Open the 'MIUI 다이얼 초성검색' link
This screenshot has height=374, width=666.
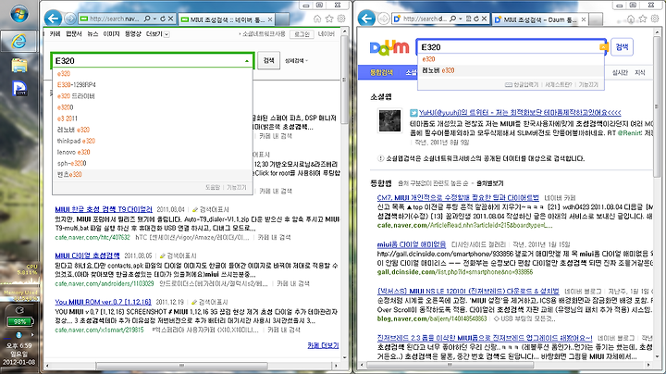pyautogui.click(x=88, y=256)
